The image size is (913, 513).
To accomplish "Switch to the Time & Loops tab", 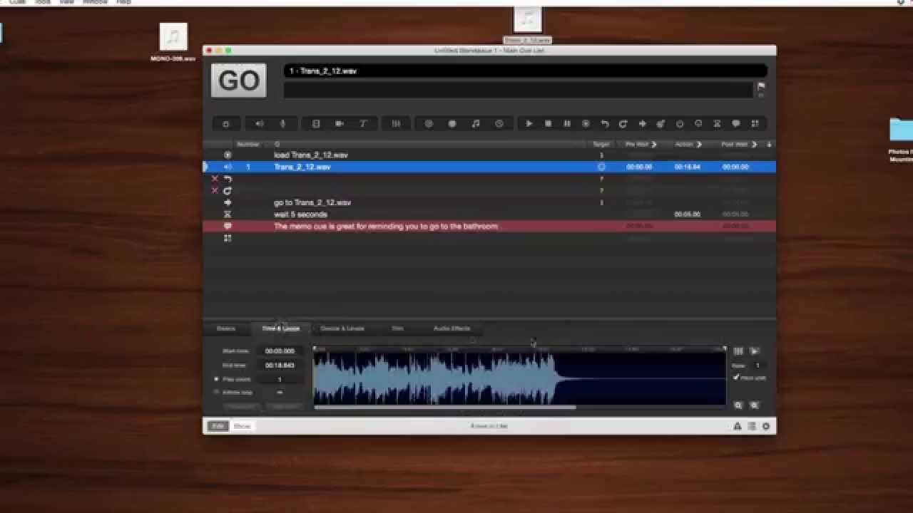I will coord(281,328).
